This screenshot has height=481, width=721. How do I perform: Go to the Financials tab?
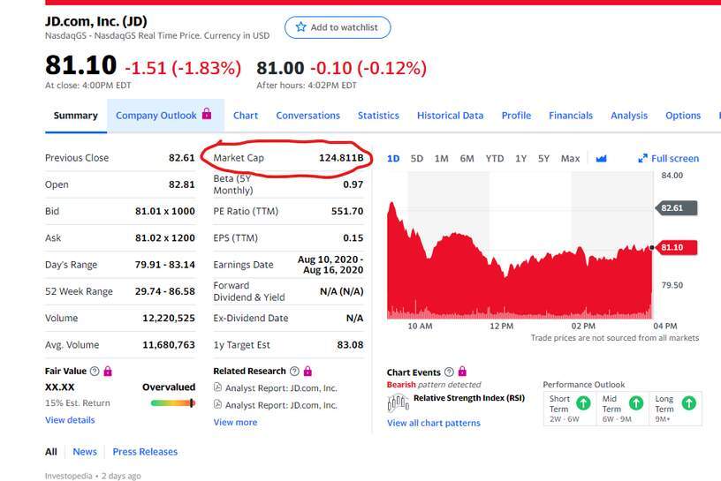tap(571, 116)
